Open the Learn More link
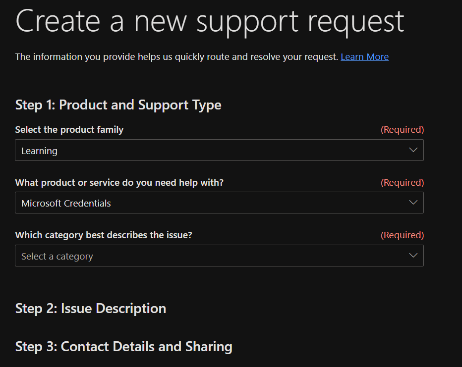The height and width of the screenshot is (367, 462). coord(364,57)
